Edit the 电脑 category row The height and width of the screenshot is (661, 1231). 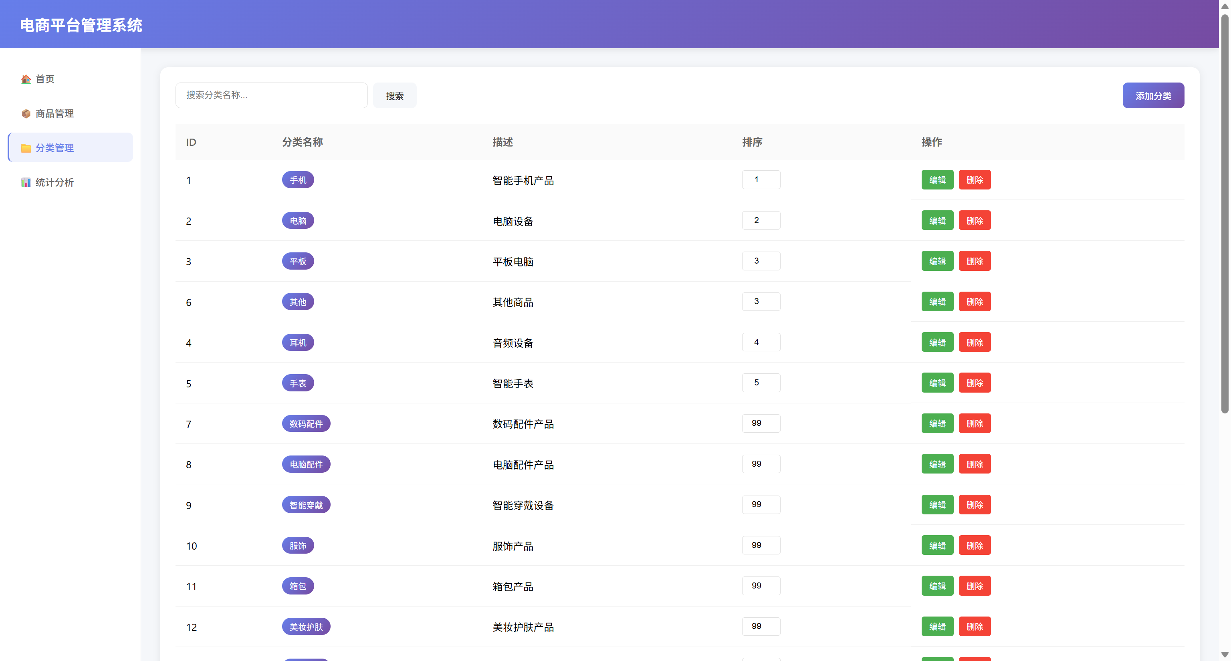tap(937, 221)
